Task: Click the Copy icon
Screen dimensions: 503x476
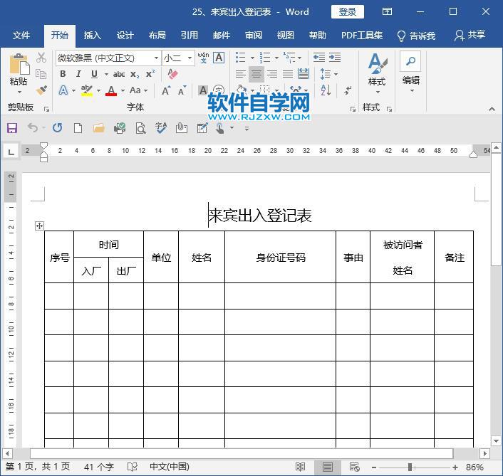Action: 41,74
